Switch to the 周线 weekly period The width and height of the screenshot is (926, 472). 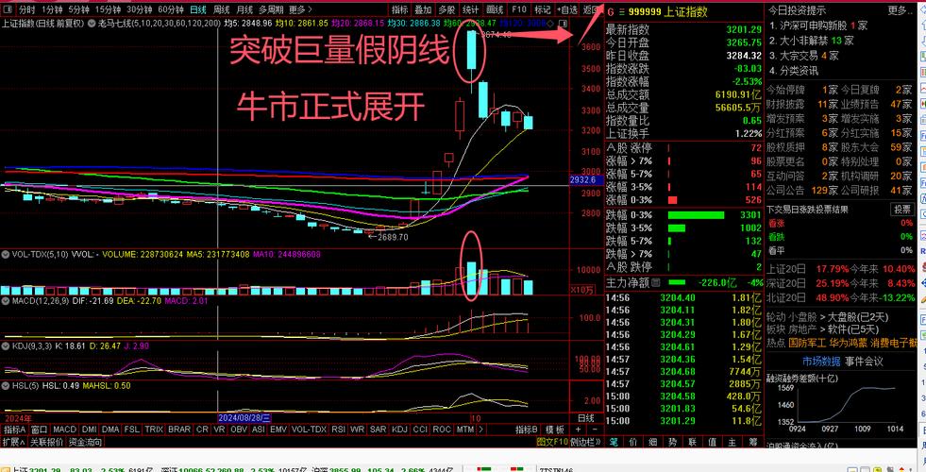(x=222, y=9)
